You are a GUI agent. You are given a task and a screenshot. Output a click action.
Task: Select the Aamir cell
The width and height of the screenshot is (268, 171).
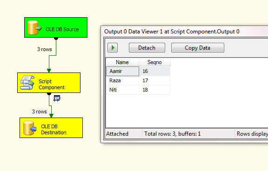[122, 71]
